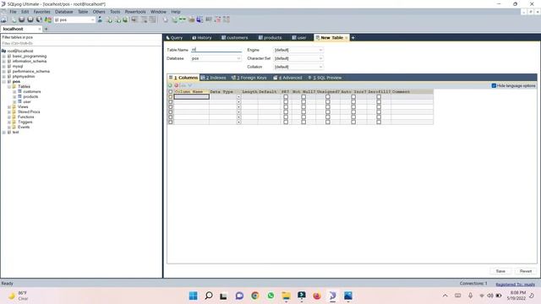Click the Table Name input field

click(x=216, y=50)
